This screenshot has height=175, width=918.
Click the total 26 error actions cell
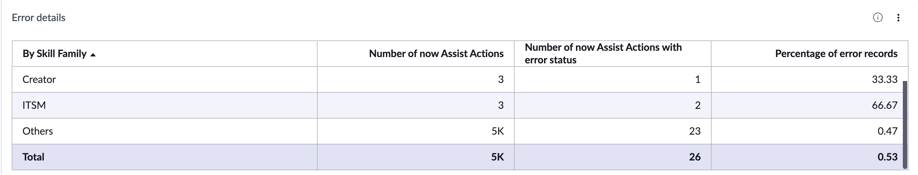(695, 157)
